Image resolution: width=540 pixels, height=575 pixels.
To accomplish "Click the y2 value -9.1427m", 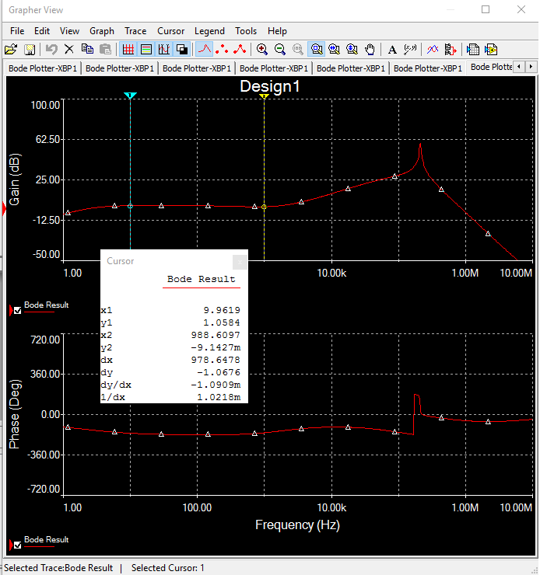I will click(216, 347).
